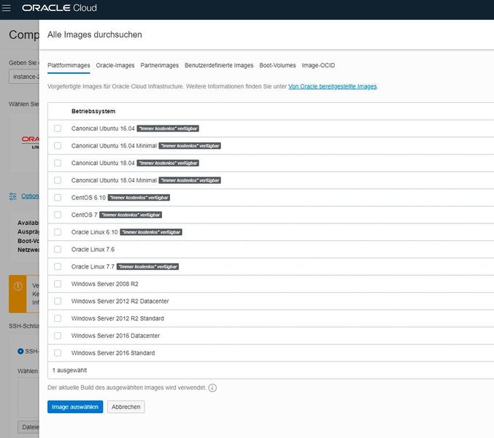Screen dimensions: 494x438
Task: Click the Oracle Linux 7.6 label
Action: pyautogui.click(x=93, y=249)
